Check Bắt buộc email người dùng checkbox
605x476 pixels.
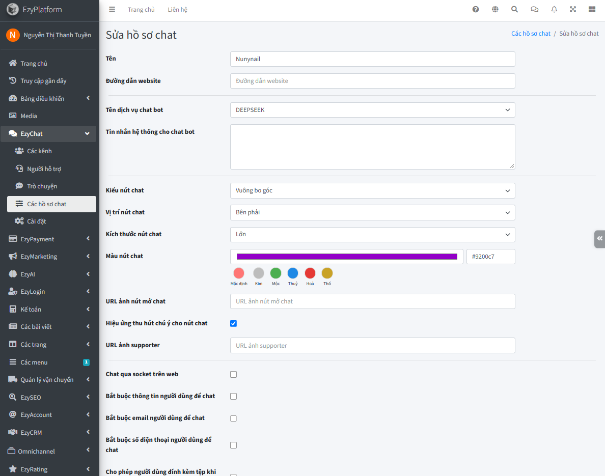(x=233, y=418)
